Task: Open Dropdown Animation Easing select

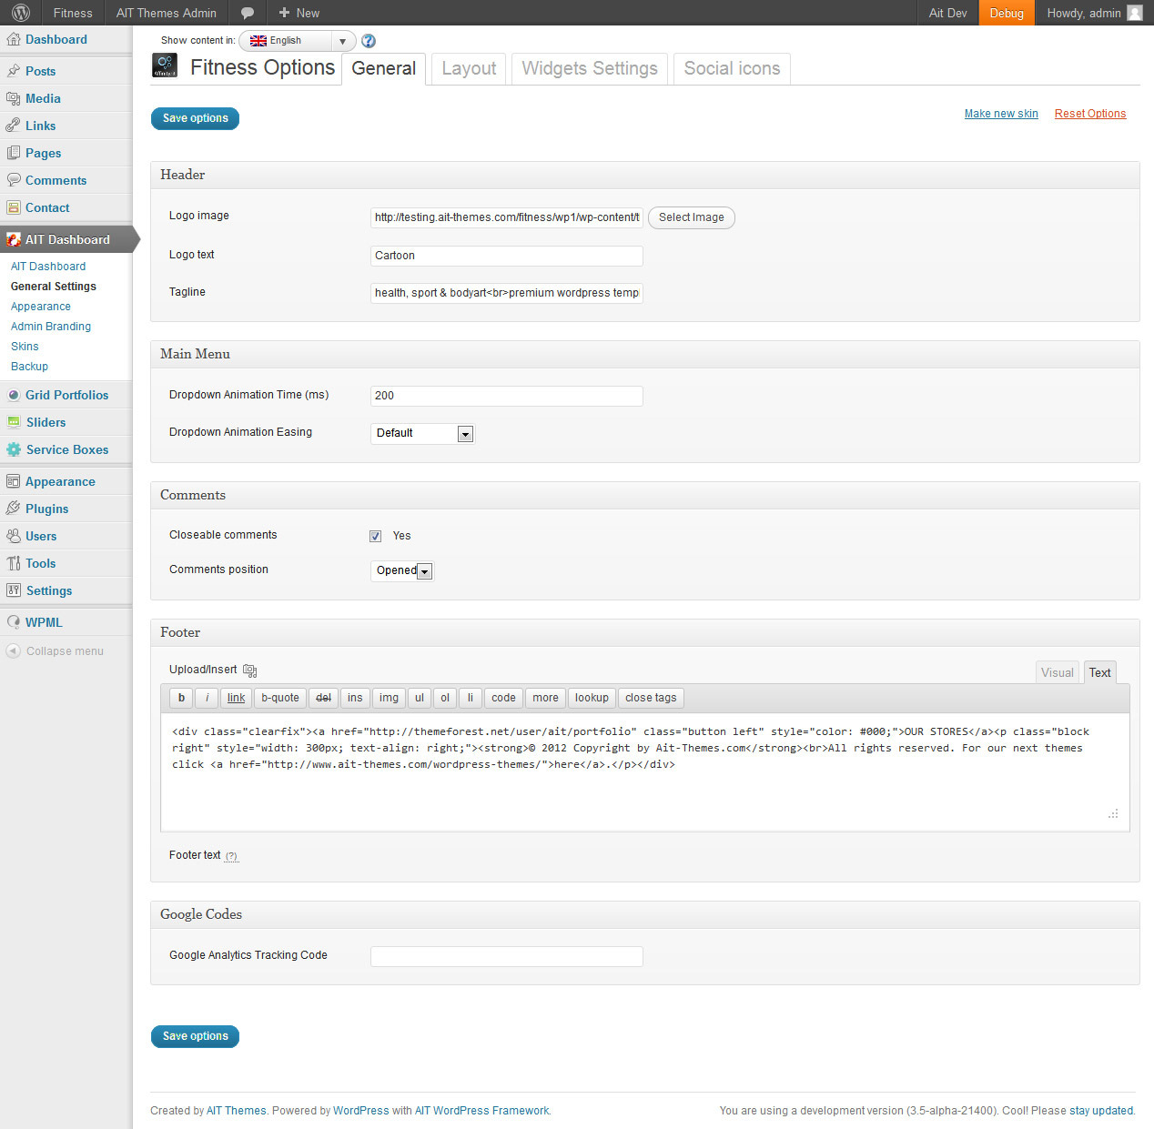Action: 422,433
